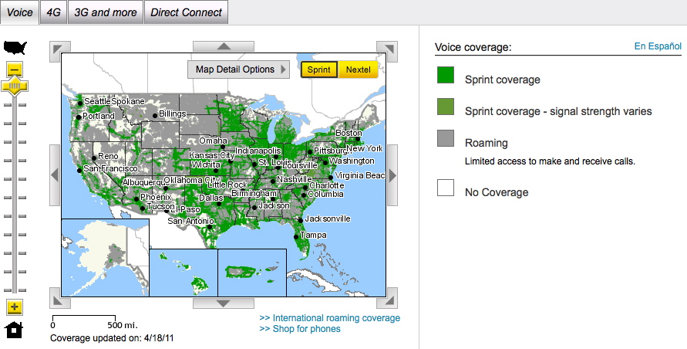Open International roaming coverage link
This screenshot has height=349, width=687.
329,318
